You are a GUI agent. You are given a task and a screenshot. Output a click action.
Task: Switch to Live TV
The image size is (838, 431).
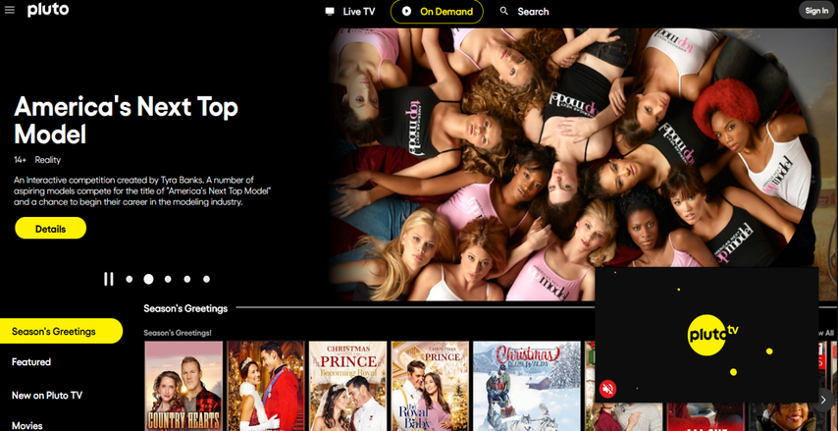(350, 11)
